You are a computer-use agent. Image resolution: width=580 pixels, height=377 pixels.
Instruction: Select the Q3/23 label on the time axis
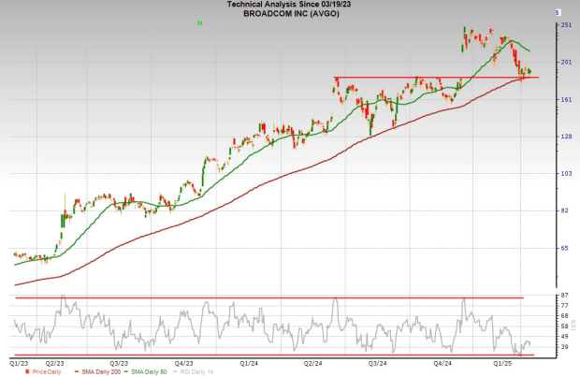[119, 362]
